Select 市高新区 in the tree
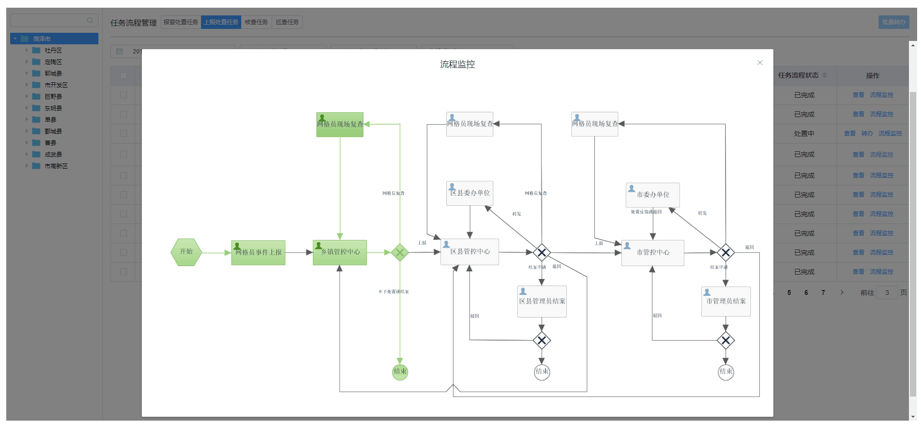The width and height of the screenshot is (921, 424). tap(56, 166)
